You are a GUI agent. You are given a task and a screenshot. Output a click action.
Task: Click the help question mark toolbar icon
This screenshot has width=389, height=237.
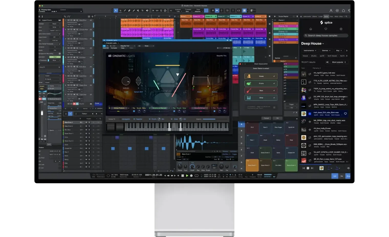[233, 10]
